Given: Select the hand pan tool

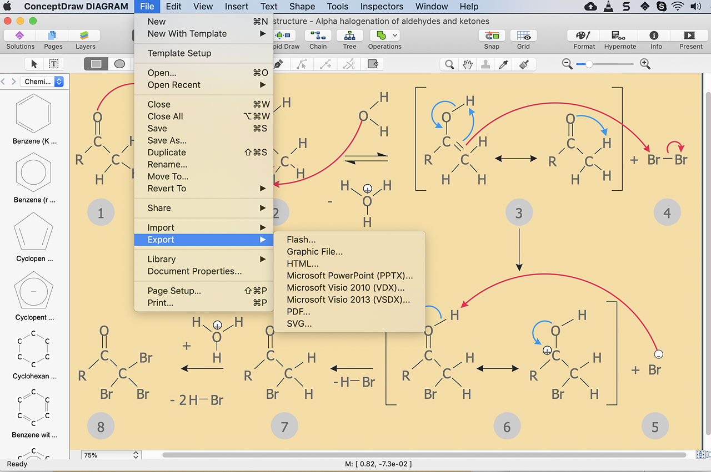Looking at the screenshot, I should [x=468, y=64].
